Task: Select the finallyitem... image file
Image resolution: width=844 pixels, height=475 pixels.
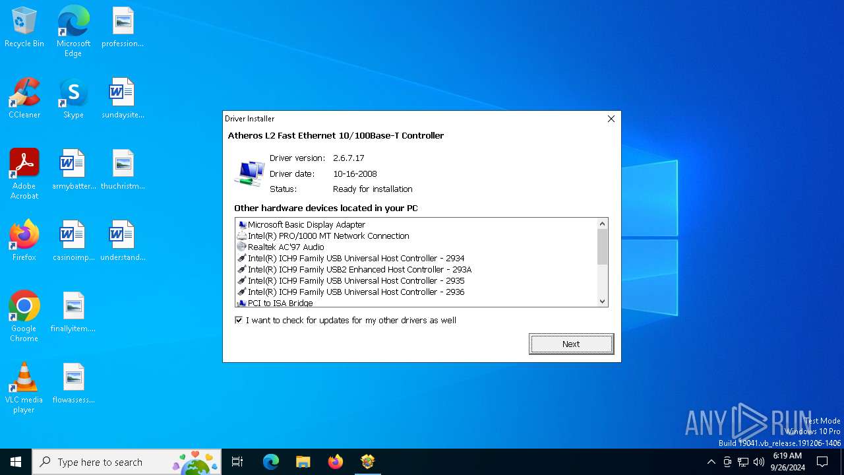Action: coord(73,312)
